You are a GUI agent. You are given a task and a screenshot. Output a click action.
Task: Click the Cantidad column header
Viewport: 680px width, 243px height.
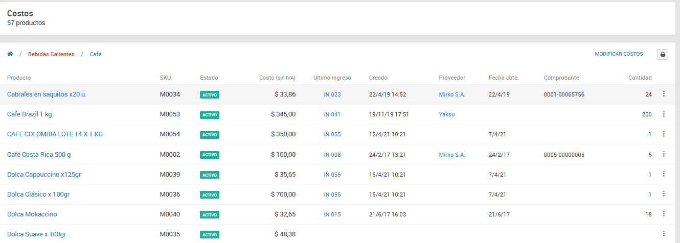(x=640, y=78)
